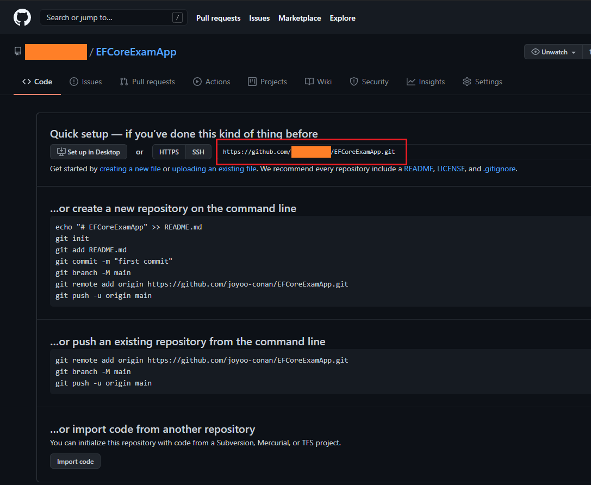
Task: Select the HTTPS clone protocol
Action: [x=169, y=152]
